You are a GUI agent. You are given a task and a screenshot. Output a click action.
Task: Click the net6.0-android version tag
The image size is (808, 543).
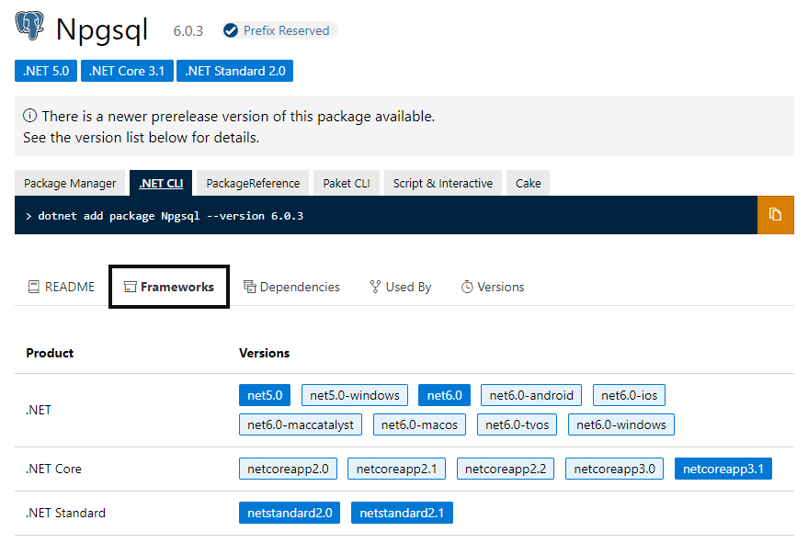click(x=531, y=395)
